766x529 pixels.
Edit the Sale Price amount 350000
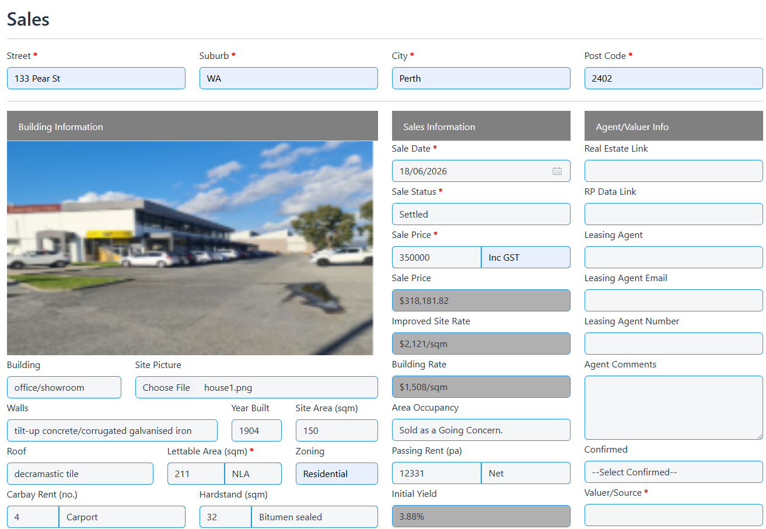pos(436,257)
